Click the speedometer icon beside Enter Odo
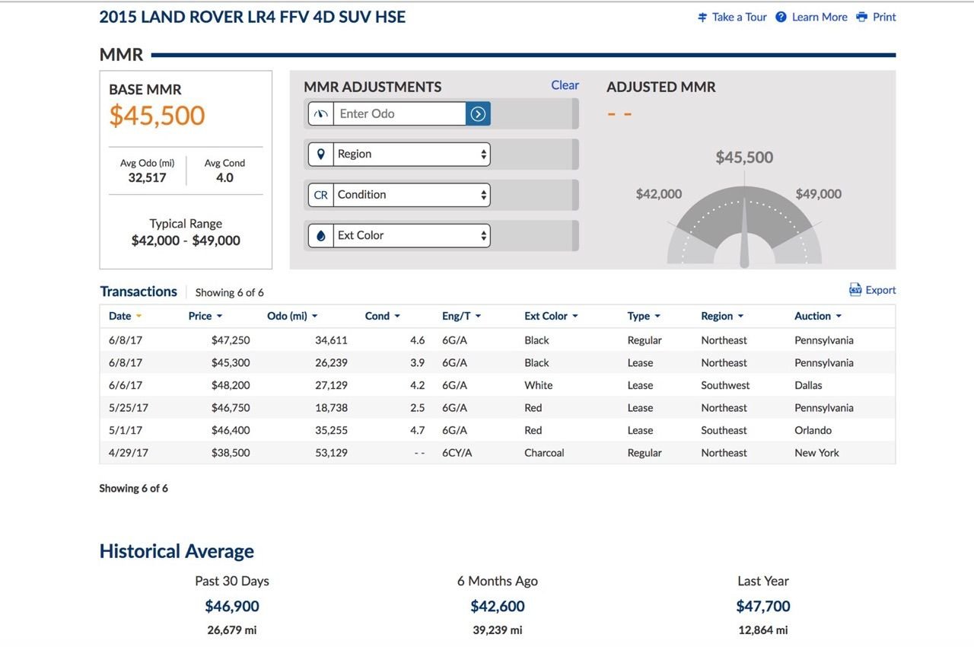Screen dimensions: 974x647 [x=321, y=113]
